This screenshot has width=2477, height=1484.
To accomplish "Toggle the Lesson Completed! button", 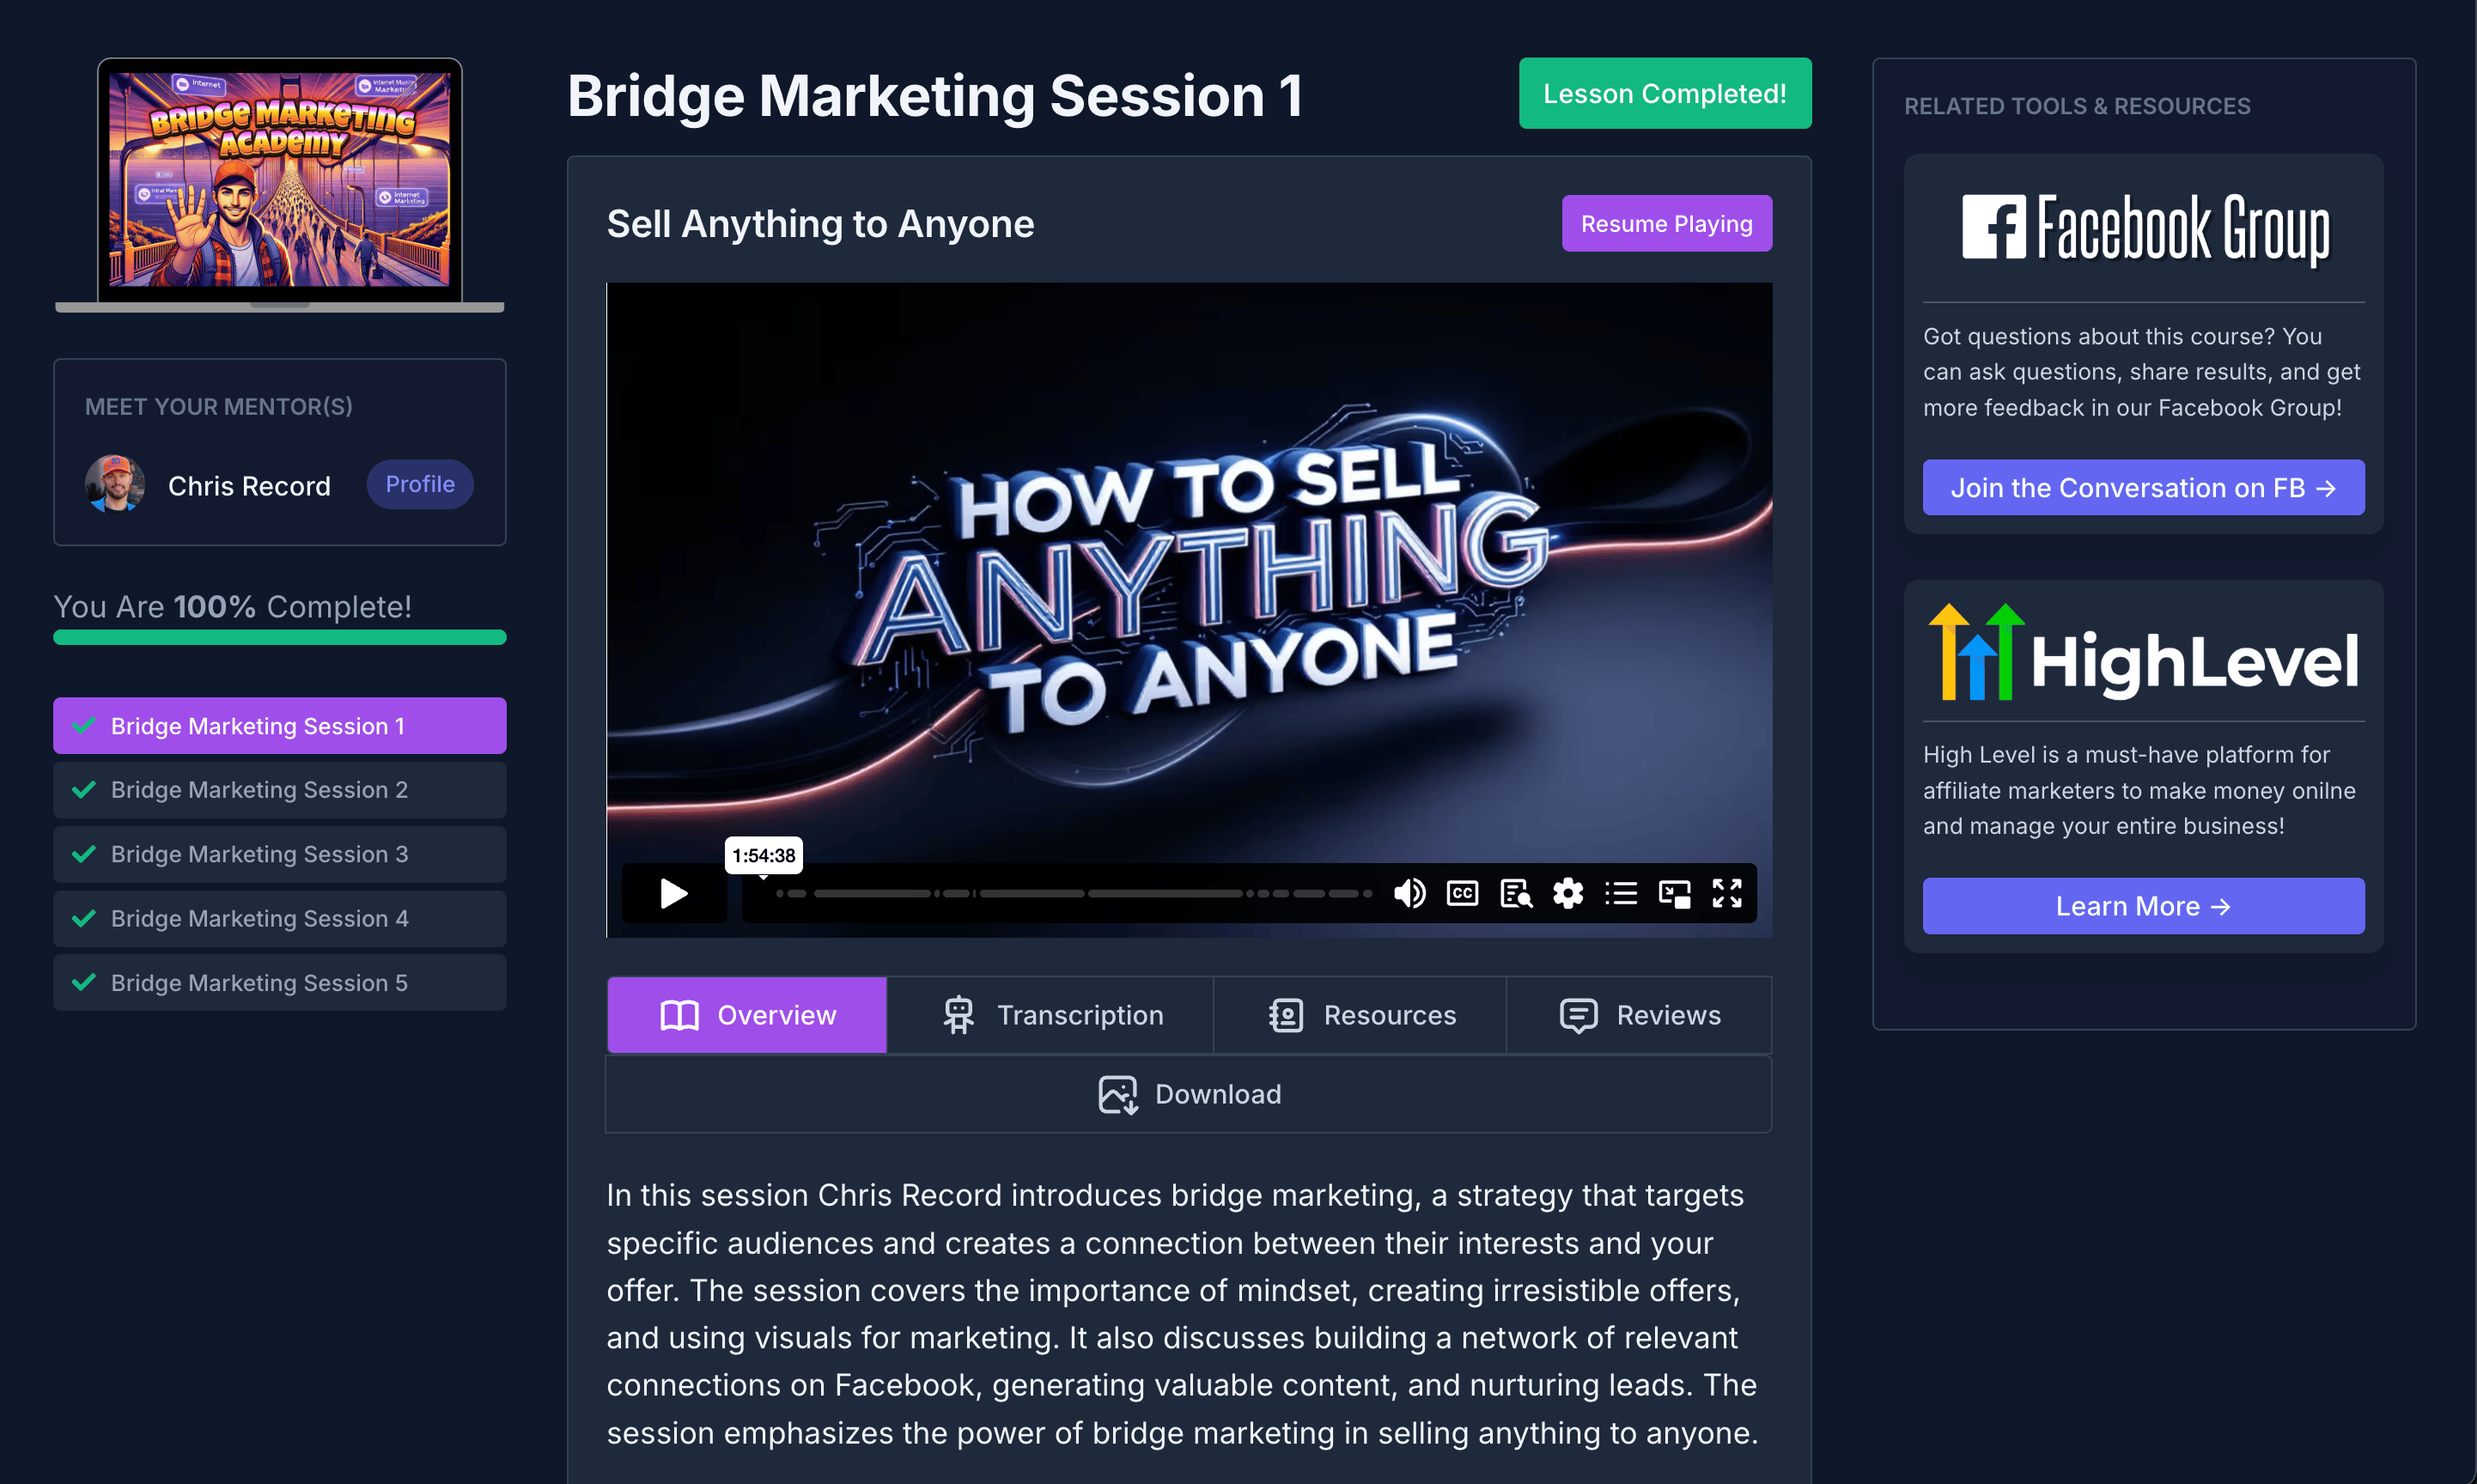I will pyautogui.click(x=1664, y=93).
